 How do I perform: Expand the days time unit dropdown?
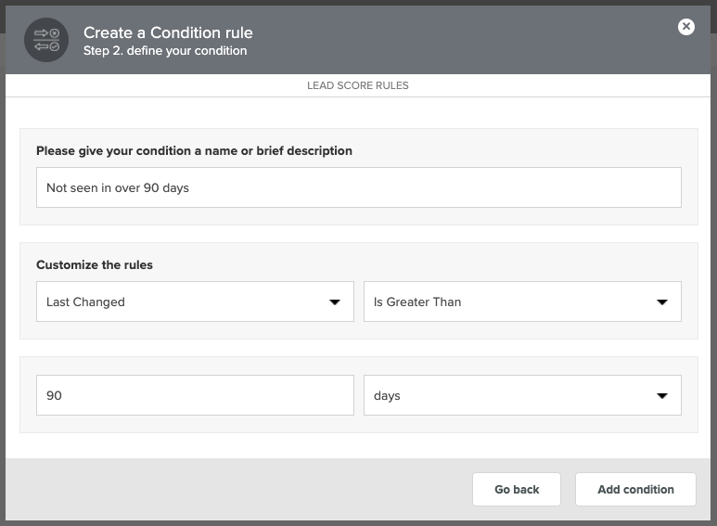522,395
